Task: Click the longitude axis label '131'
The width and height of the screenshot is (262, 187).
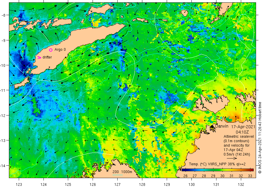Action: pyautogui.click(x=216, y=184)
